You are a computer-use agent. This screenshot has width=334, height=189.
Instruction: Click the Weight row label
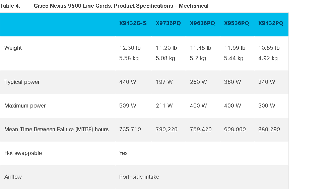coord(13,48)
